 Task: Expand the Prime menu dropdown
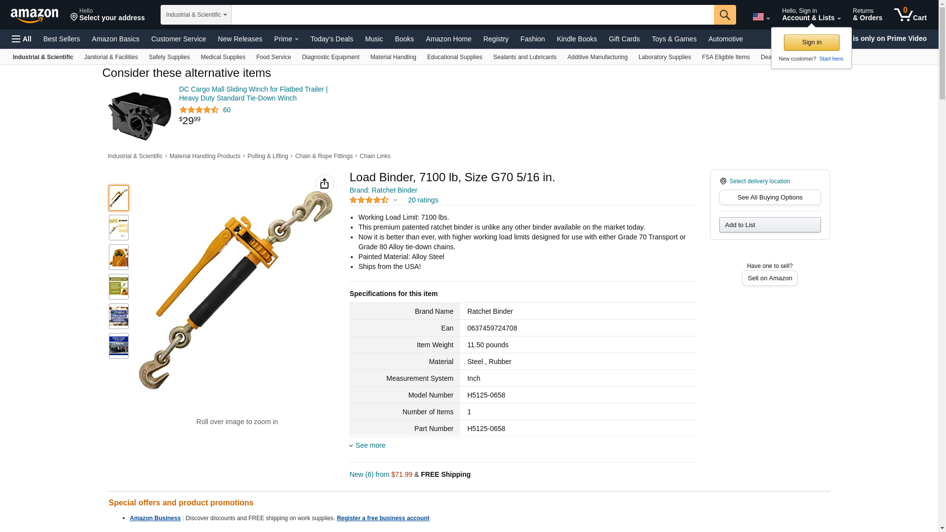[286, 39]
